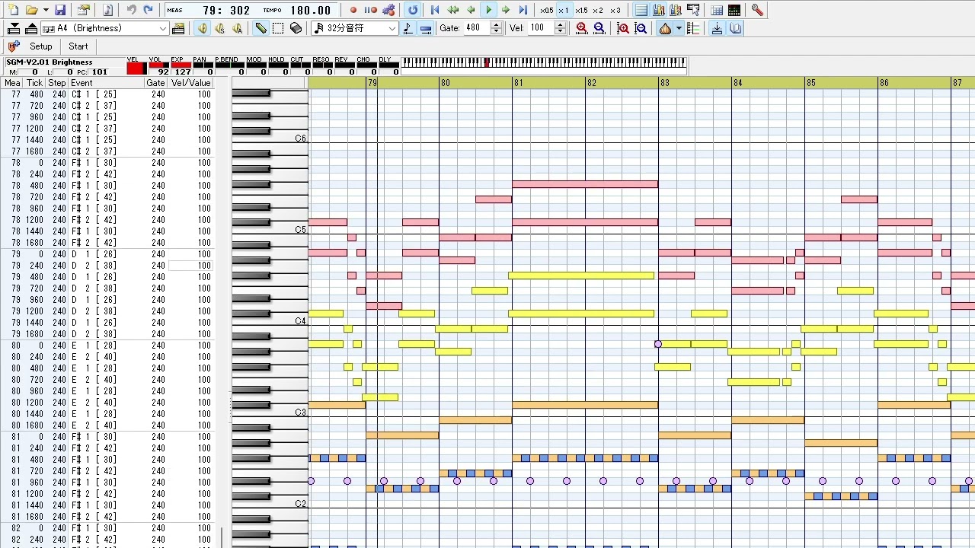Select event row measure 79 tick 240 D 2
This screenshot has width=975, height=548.
click(108, 266)
